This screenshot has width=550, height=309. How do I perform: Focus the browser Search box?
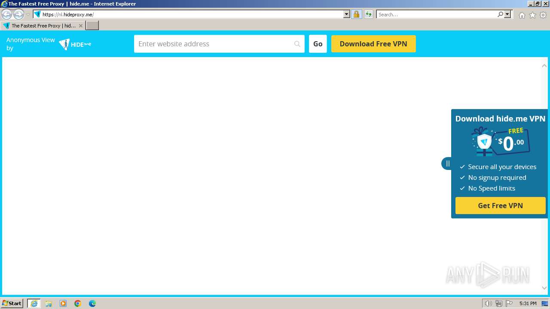click(437, 14)
